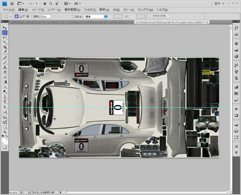Select the Healing Brush tool

pos(5,58)
